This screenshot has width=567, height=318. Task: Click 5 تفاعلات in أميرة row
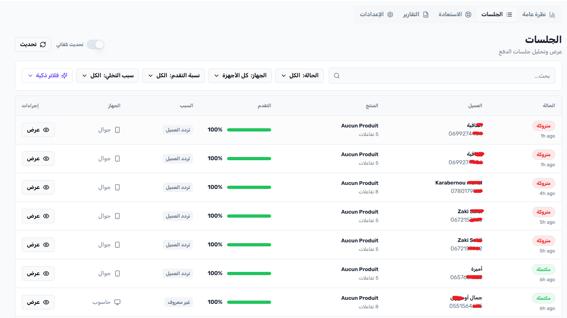pos(368,278)
